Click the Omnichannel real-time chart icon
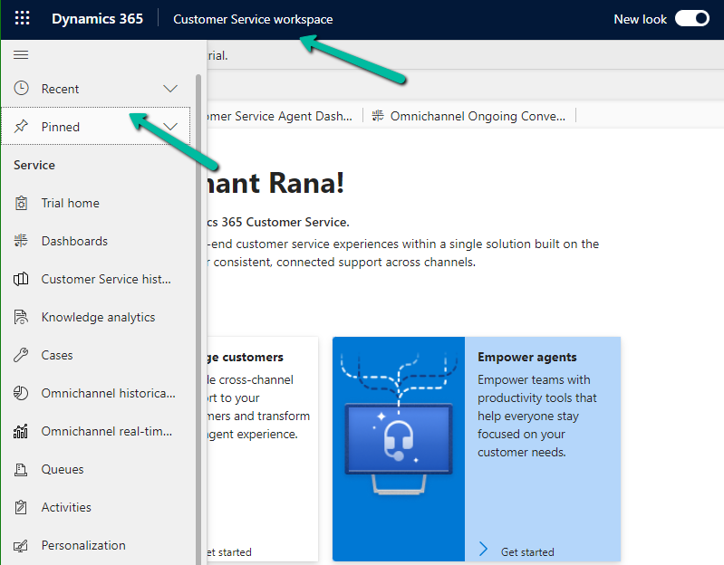The width and height of the screenshot is (724, 565). (21, 431)
